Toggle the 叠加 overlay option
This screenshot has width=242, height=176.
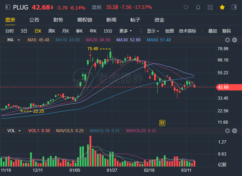[x=212, y=31]
